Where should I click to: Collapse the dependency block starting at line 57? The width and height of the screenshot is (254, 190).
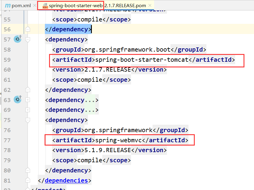pos(28,40)
